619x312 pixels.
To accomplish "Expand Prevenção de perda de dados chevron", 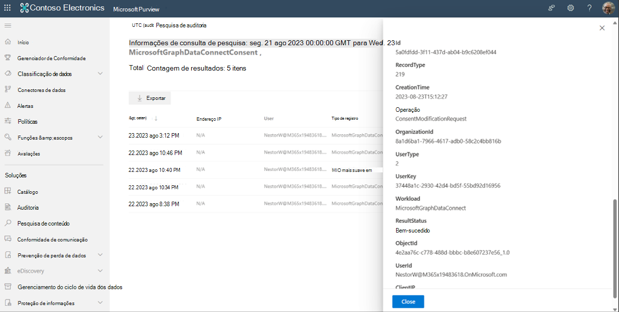I will pos(100,255).
